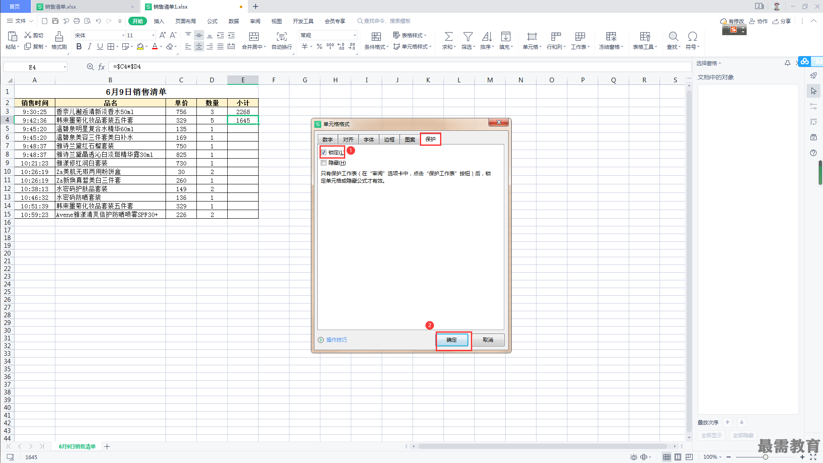Click the Fill (填充) icon

coord(506,36)
